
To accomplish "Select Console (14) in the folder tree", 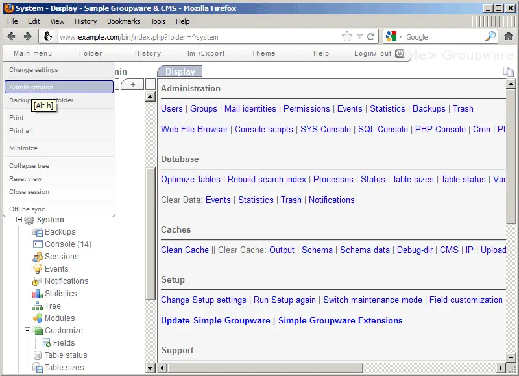I will [x=68, y=244].
